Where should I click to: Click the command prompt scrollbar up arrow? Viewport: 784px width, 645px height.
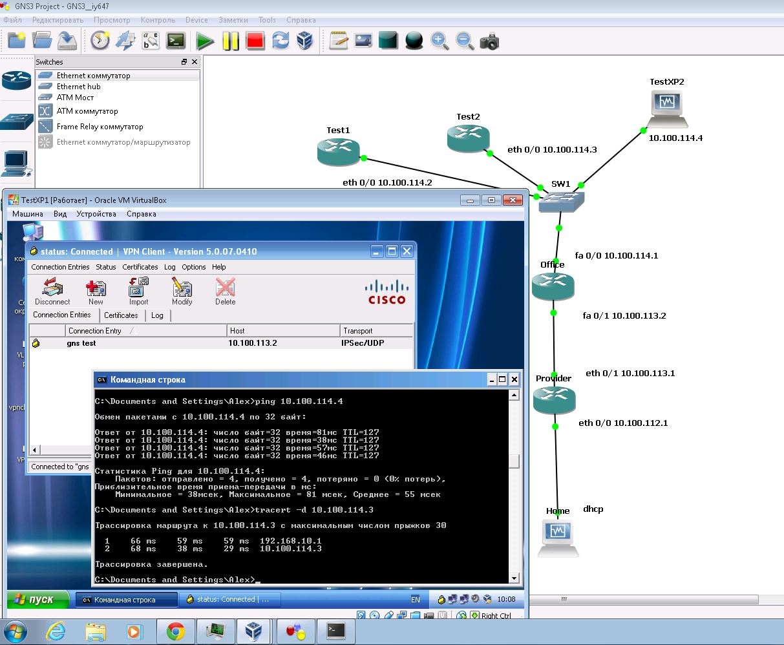(514, 396)
